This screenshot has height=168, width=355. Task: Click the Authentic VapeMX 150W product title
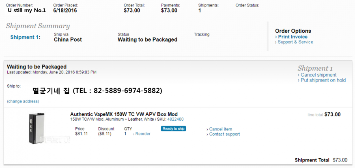pos(124,114)
